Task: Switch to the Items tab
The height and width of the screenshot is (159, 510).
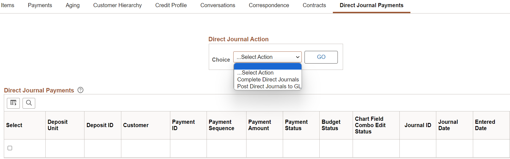Action: (7, 5)
